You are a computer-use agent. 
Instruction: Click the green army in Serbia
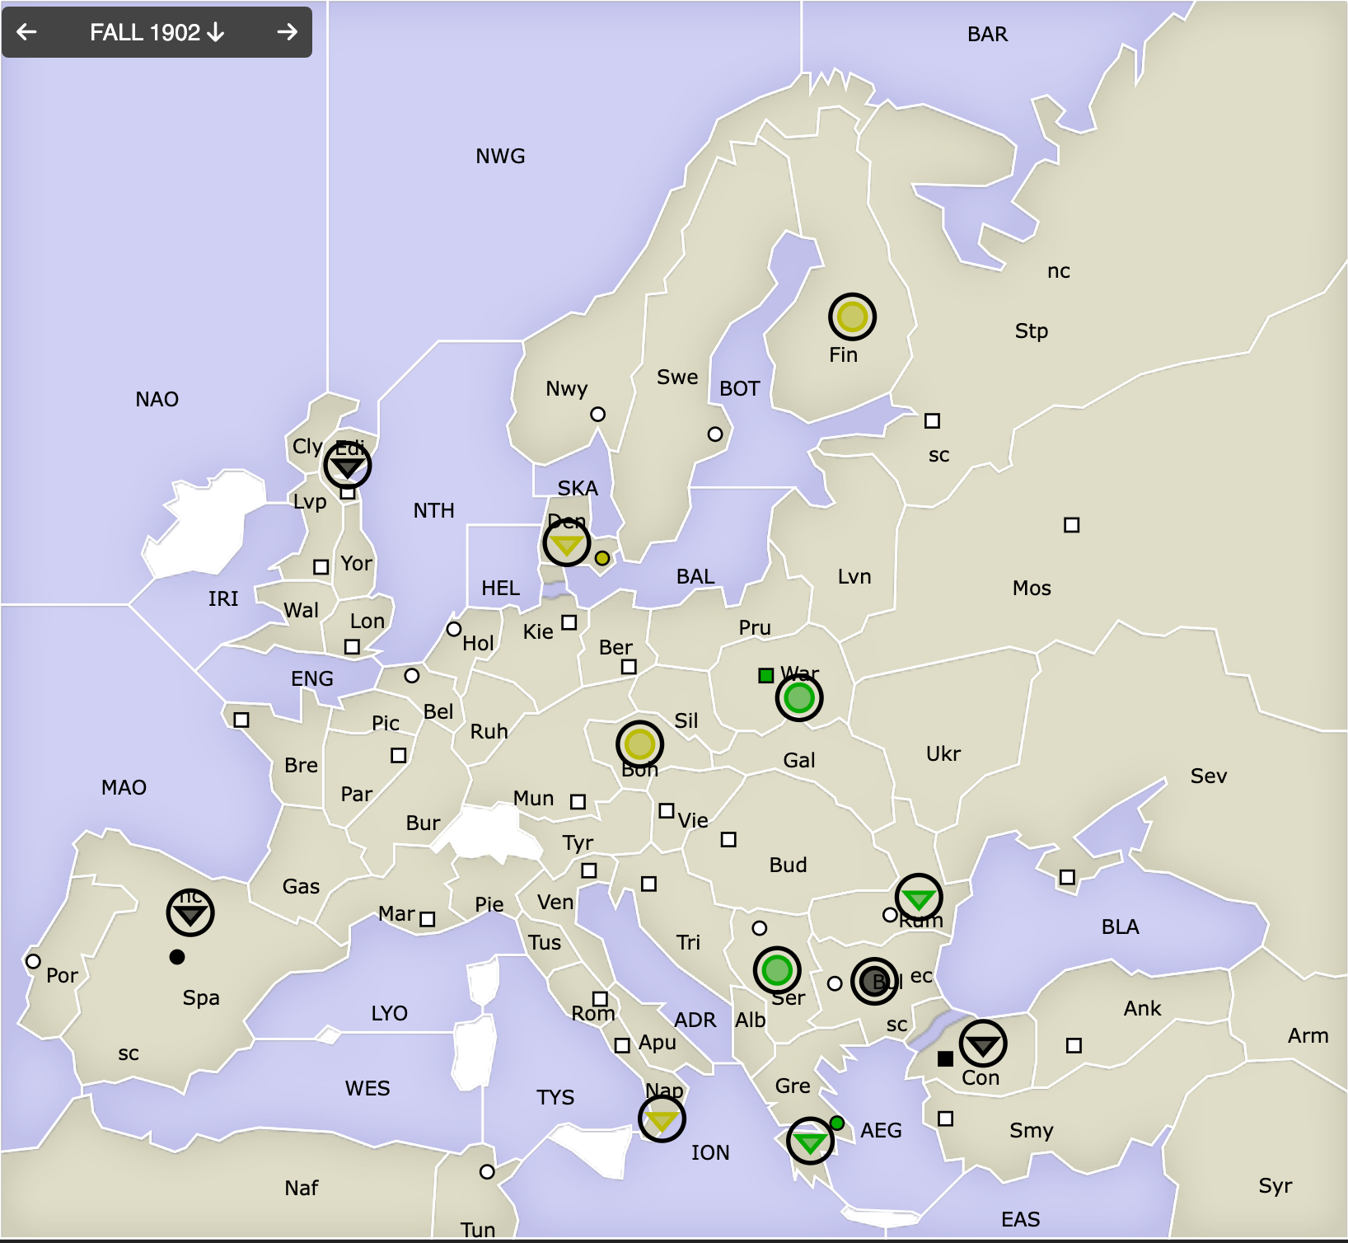click(x=777, y=970)
